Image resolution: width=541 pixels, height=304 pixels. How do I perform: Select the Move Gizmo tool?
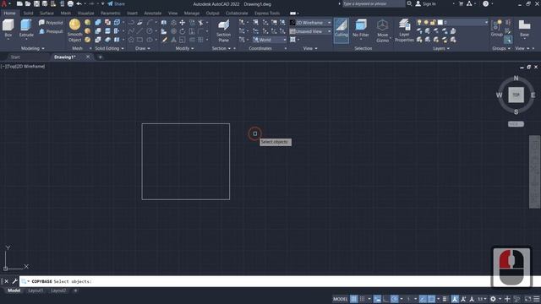382,30
